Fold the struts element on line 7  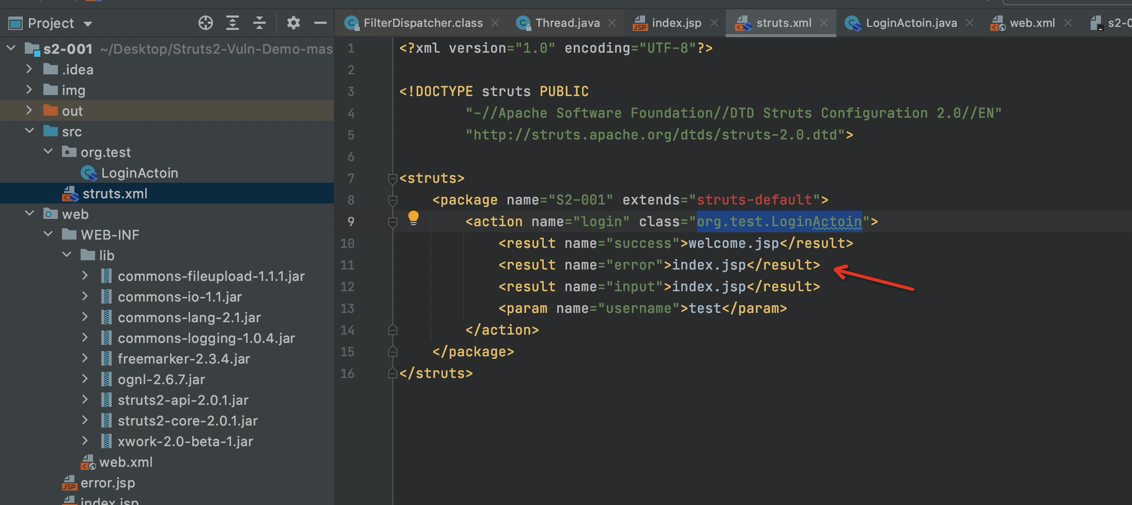point(392,179)
